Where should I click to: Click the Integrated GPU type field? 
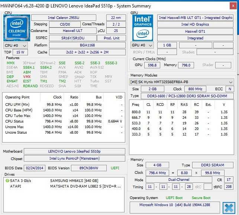click(195, 38)
